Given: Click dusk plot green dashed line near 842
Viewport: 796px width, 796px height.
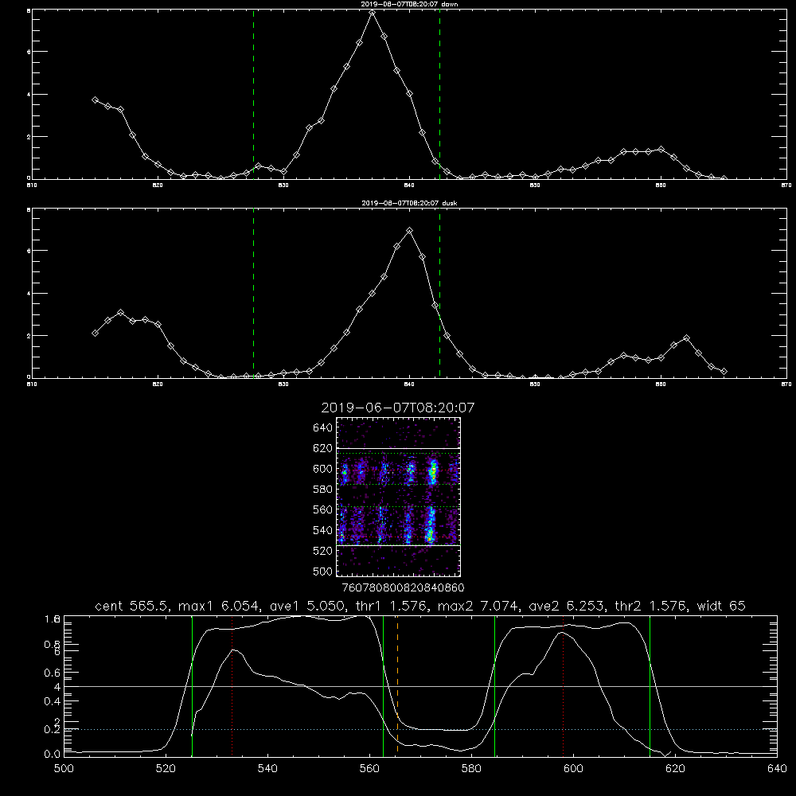Looking at the screenshot, I should [x=439, y=294].
